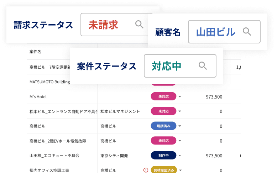Click search icon in 請求ステータス field
The height and width of the screenshot is (173, 277).
coord(139,25)
